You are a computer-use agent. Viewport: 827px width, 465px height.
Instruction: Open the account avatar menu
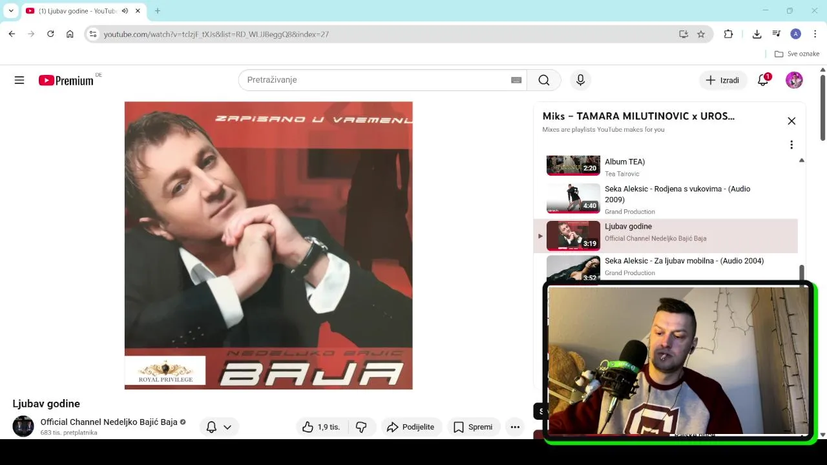pyautogui.click(x=794, y=80)
